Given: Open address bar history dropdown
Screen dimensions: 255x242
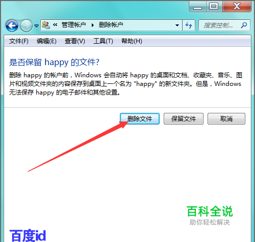Looking at the screenshot, I should (177, 25).
